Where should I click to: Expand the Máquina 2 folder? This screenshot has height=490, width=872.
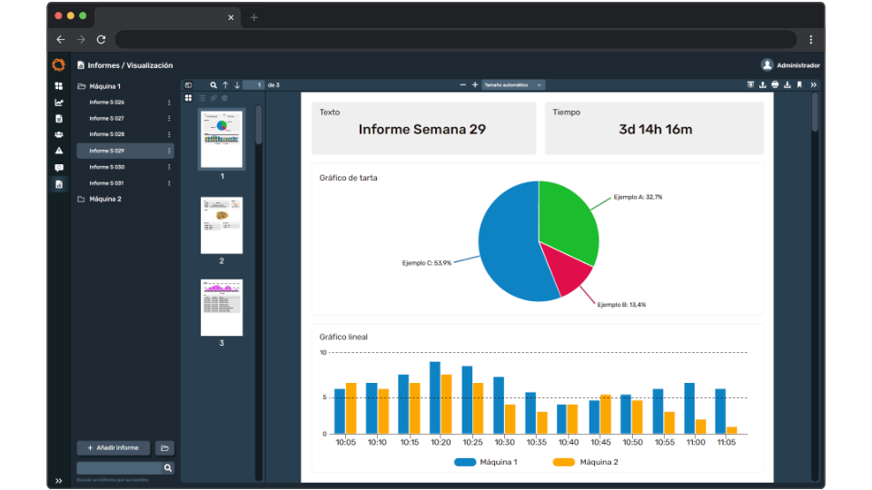tap(105, 199)
